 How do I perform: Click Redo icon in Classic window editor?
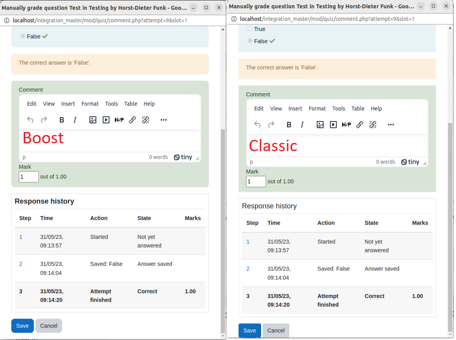pos(271,125)
